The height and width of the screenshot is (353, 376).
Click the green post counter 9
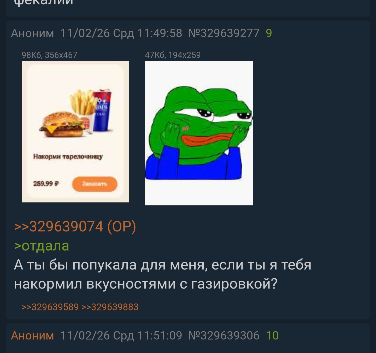tap(269, 33)
